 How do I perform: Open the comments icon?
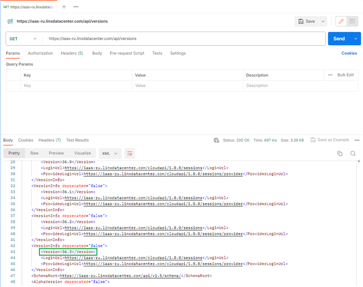(352, 21)
